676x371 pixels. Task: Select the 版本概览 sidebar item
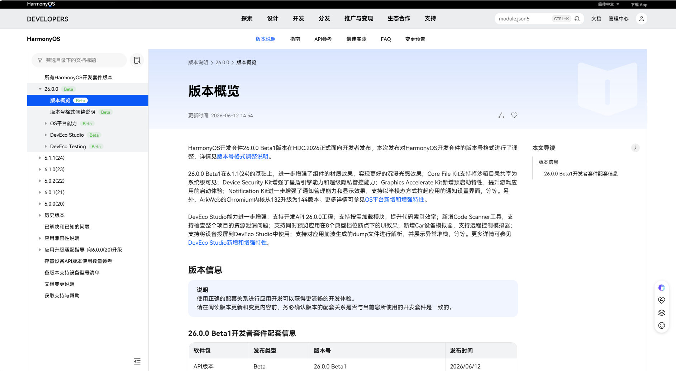[x=88, y=100]
